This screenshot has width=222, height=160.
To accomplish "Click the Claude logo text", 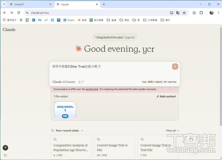I will tap(9, 30).
